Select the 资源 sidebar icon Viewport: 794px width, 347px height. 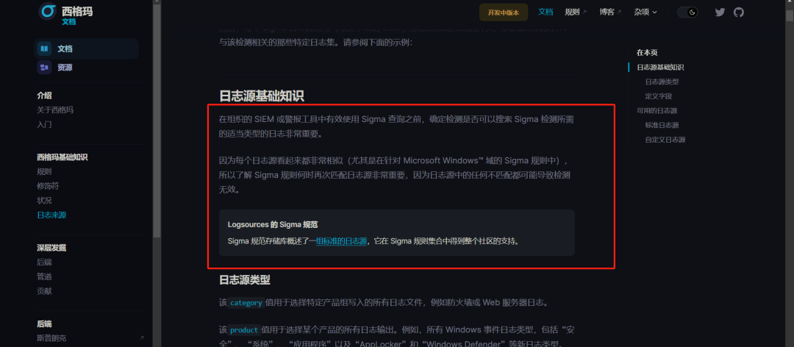(44, 68)
